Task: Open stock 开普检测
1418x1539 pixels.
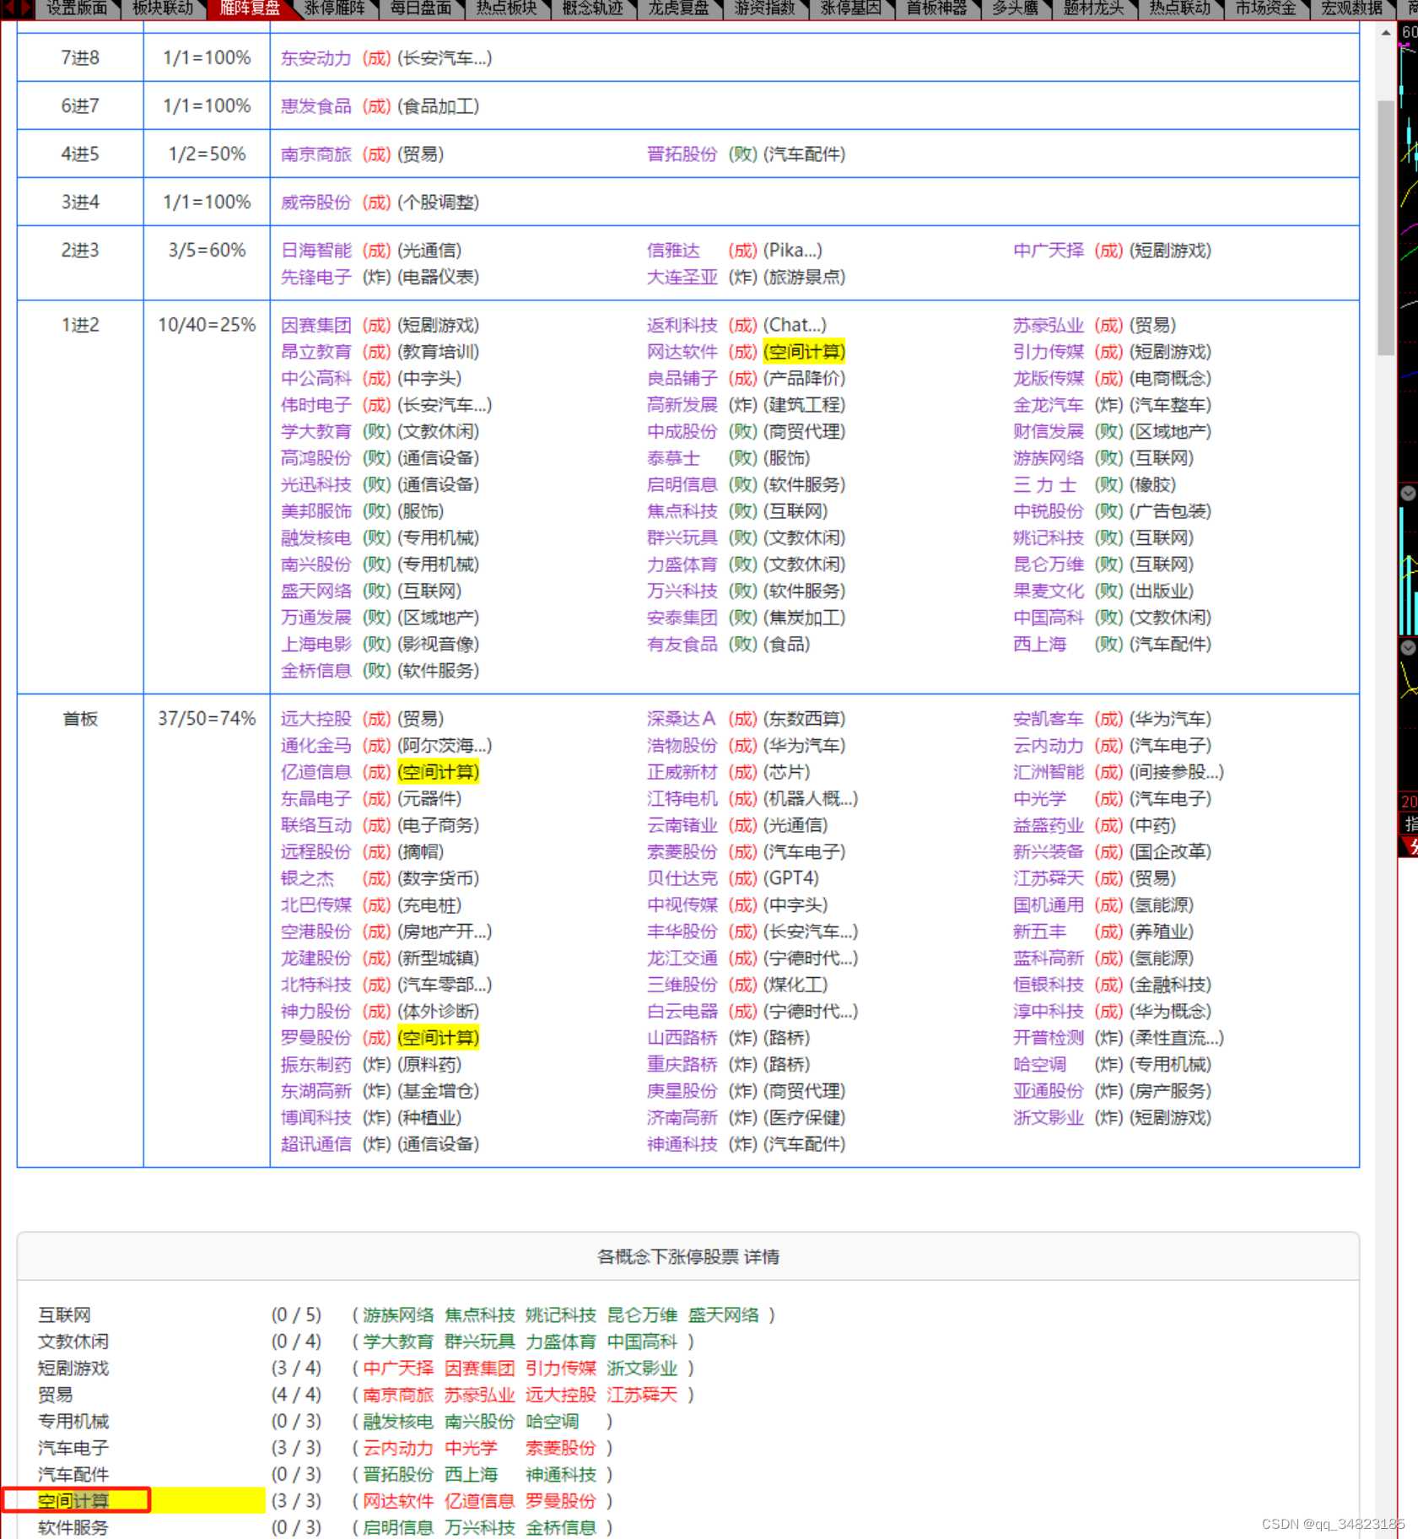Action: pyautogui.click(x=1049, y=1039)
